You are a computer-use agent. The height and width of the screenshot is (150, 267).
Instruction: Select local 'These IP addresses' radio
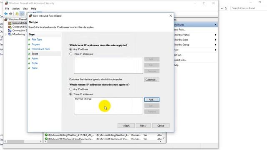click(x=71, y=54)
